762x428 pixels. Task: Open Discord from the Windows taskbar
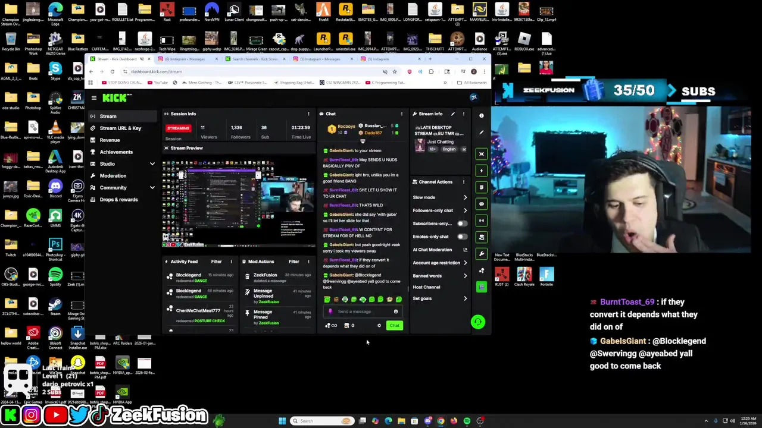pyautogui.click(x=427, y=421)
